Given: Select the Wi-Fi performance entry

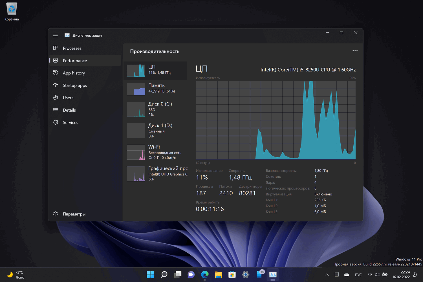Looking at the screenshot, I should click(x=155, y=152).
